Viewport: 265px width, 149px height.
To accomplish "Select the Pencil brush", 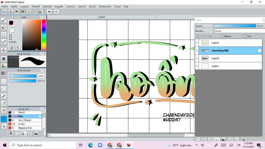I will tap(25, 112).
